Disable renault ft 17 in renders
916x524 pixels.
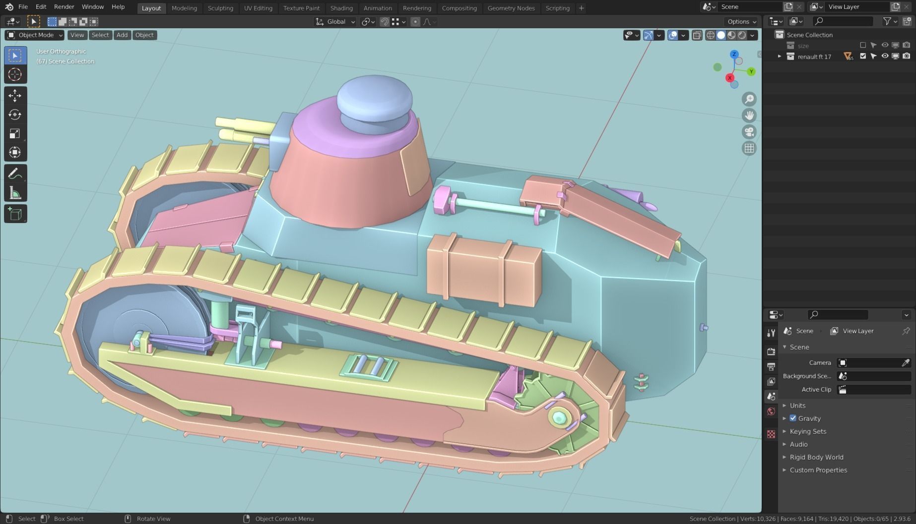click(x=907, y=56)
